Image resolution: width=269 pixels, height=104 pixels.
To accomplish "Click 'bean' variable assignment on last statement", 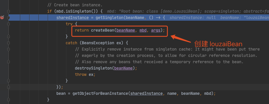I will [x=61, y=93].
